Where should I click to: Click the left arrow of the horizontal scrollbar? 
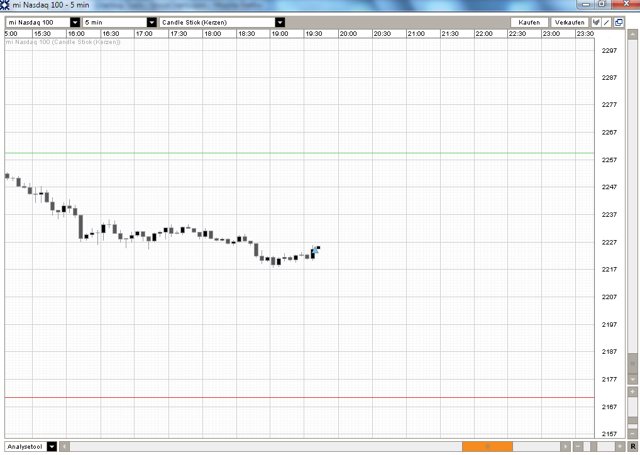(x=65, y=446)
